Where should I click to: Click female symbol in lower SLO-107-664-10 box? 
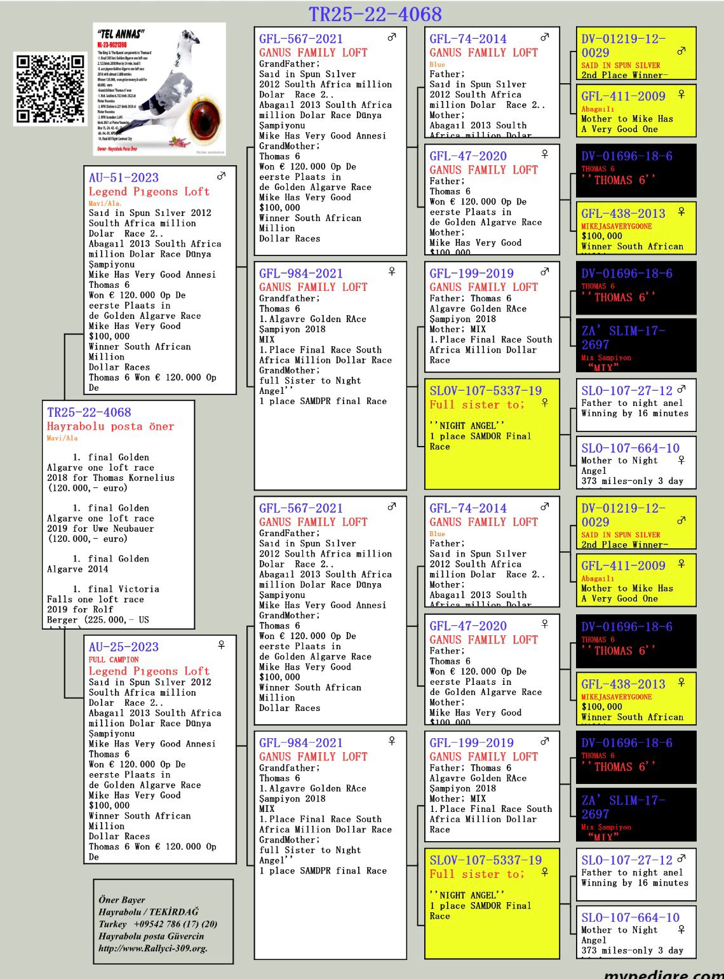(x=681, y=929)
